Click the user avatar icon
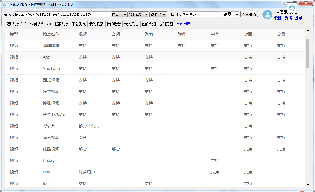This screenshot has height=192, width=315. [x=267, y=15]
